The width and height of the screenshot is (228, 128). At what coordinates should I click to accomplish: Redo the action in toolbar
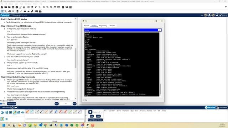click(40, 7)
